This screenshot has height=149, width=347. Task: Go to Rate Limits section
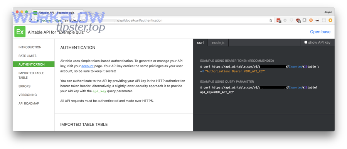[x=27, y=56]
